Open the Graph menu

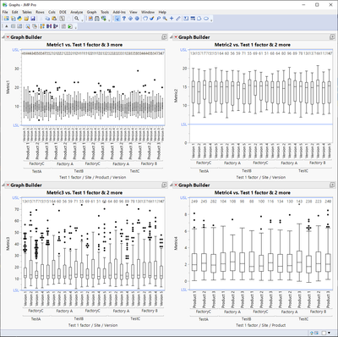pos(92,12)
